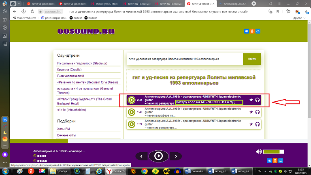Mute player with speaker icon

pyautogui.click(x=258, y=152)
